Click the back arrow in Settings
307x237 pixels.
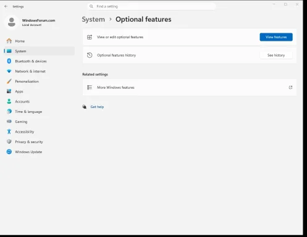tap(6, 6)
